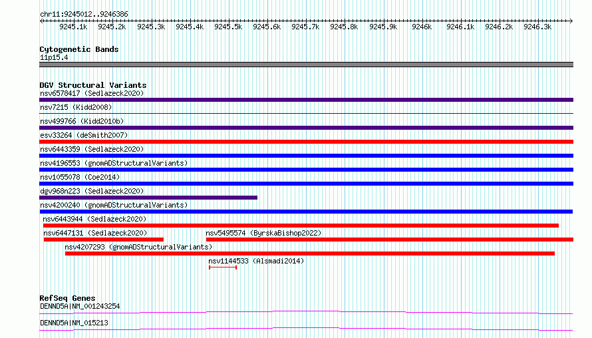Click the red bar of nsv5495574
Screen dimensions: 592x338
(390, 240)
